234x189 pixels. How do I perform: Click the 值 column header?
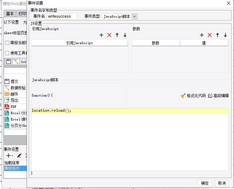coord(204,43)
